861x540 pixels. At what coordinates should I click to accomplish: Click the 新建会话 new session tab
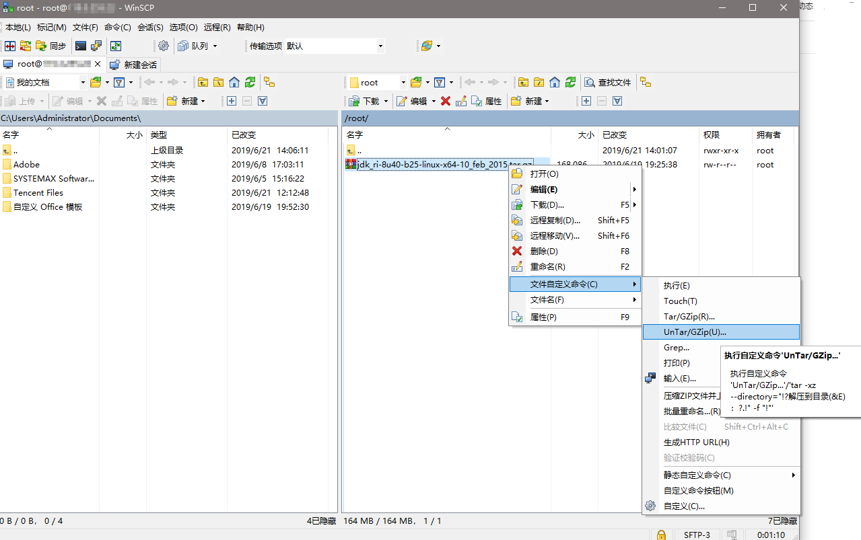point(133,65)
